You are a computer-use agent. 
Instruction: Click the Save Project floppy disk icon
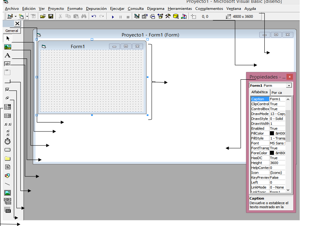[51, 16]
